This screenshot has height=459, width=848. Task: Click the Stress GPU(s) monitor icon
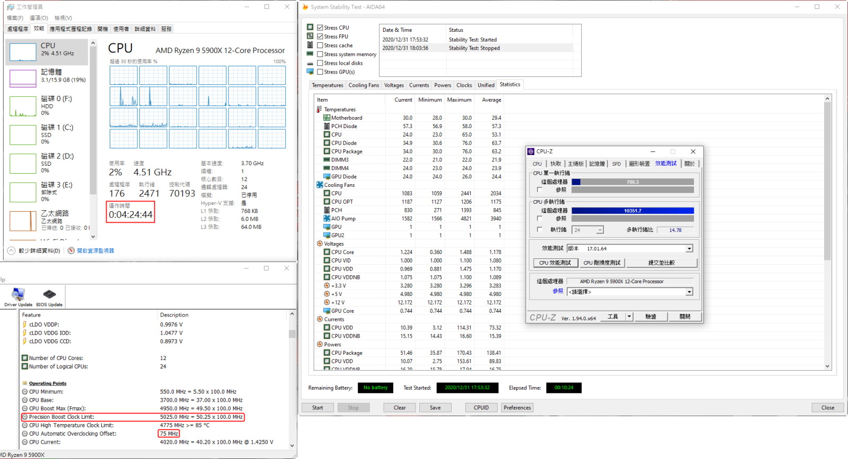coord(310,71)
